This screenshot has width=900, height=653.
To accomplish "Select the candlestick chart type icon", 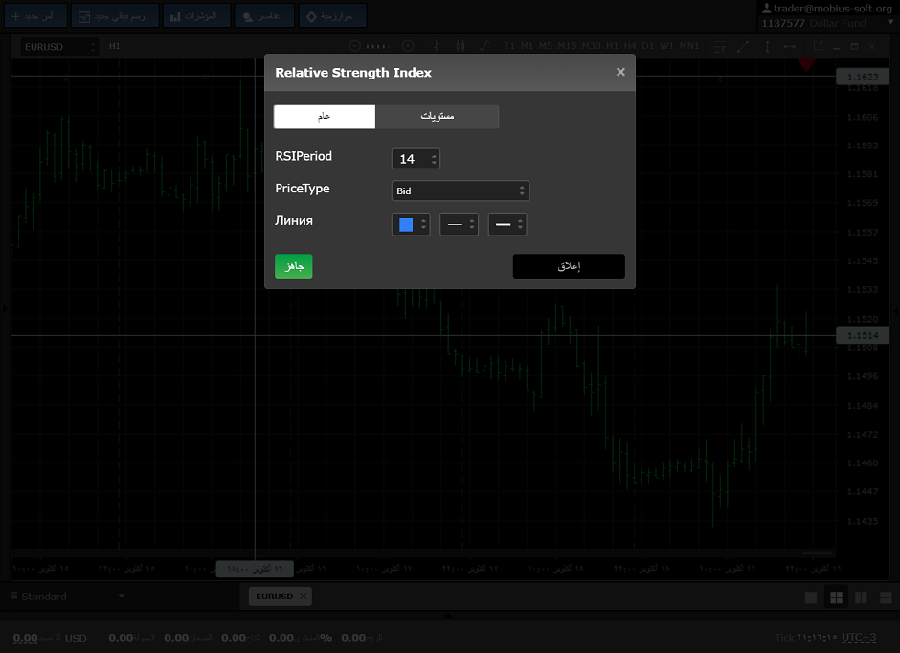I will coord(461,46).
